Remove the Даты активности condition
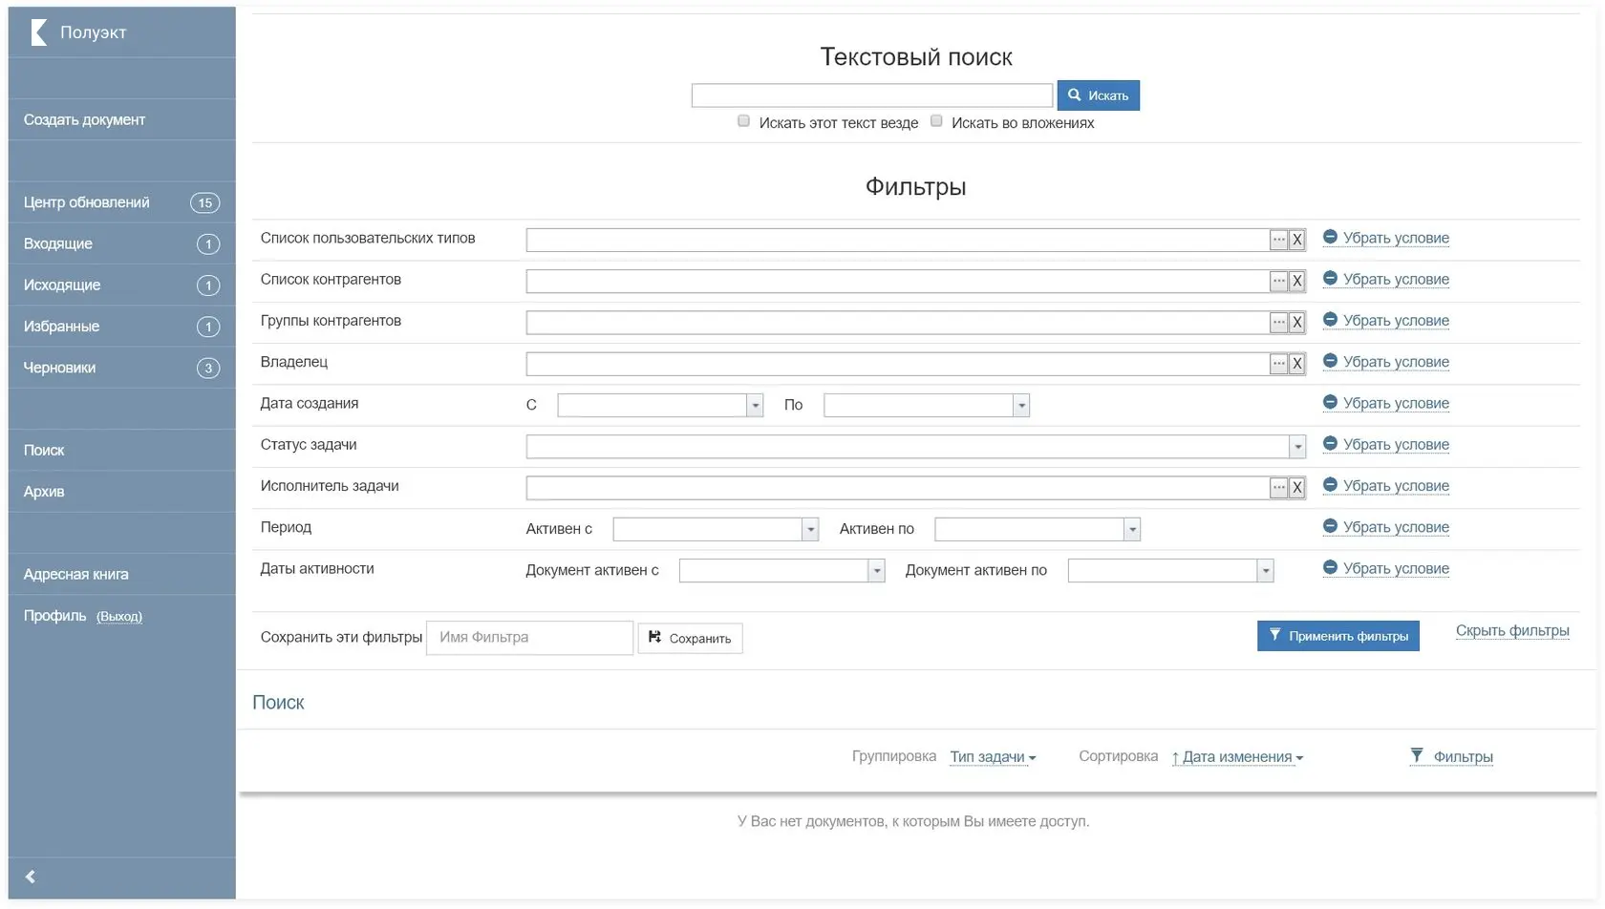Screen dimensions: 1605x909 pos(1386,569)
